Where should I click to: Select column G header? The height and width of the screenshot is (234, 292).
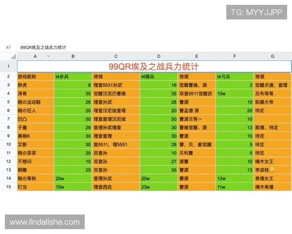[273, 56]
